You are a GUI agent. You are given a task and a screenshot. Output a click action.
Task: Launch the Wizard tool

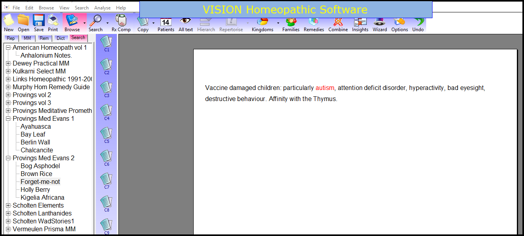(x=379, y=23)
